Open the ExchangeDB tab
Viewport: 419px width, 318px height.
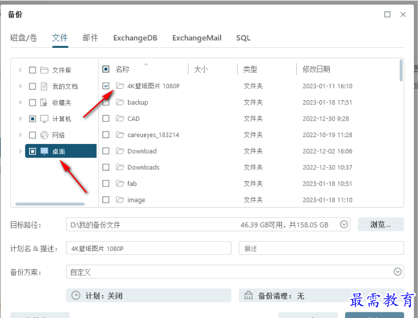click(x=135, y=38)
